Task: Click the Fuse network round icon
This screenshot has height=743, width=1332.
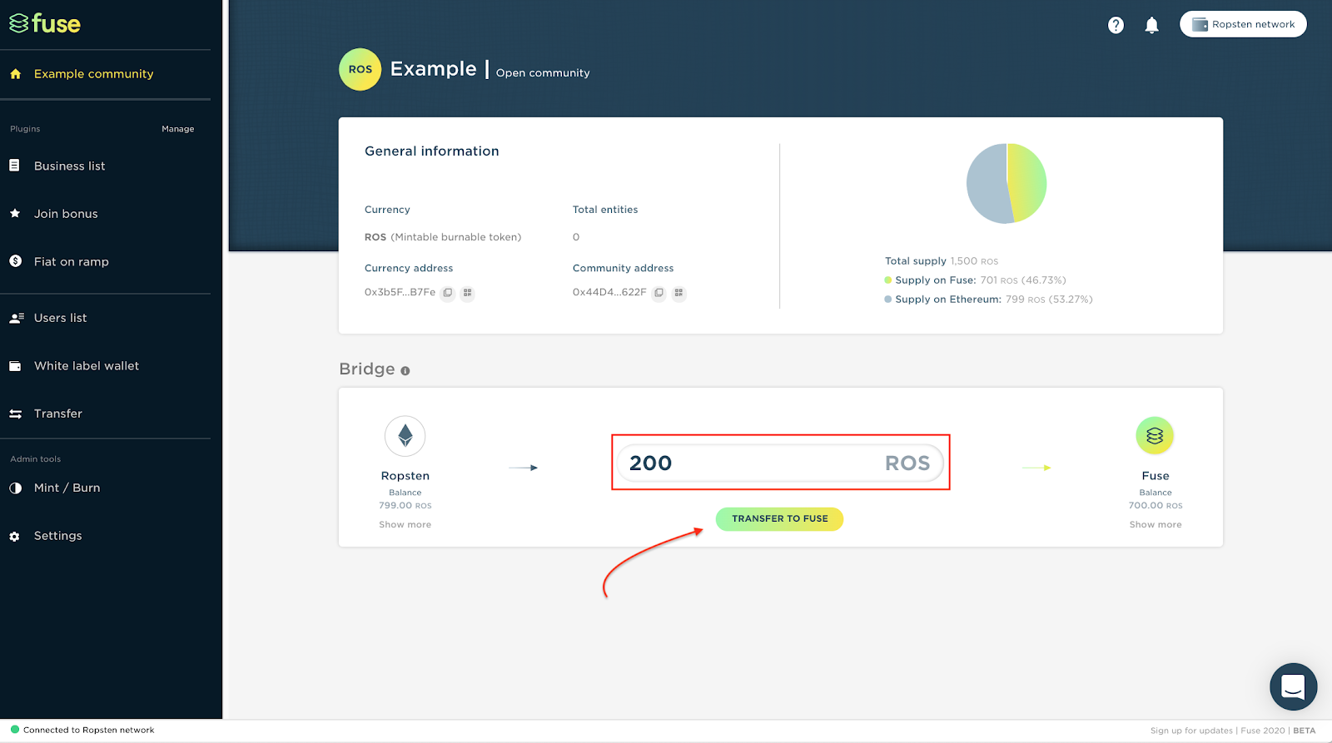Action: pos(1155,436)
